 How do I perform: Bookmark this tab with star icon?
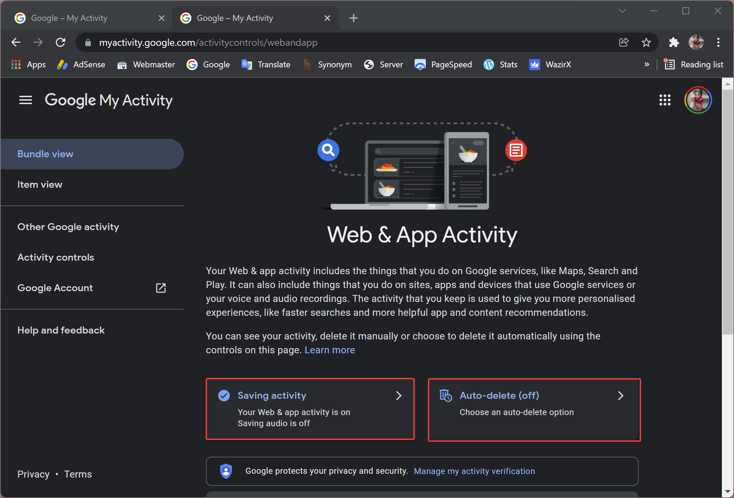pos(646,42)
